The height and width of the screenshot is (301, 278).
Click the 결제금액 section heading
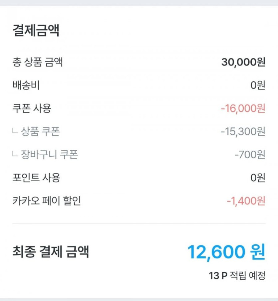(36, 31)
